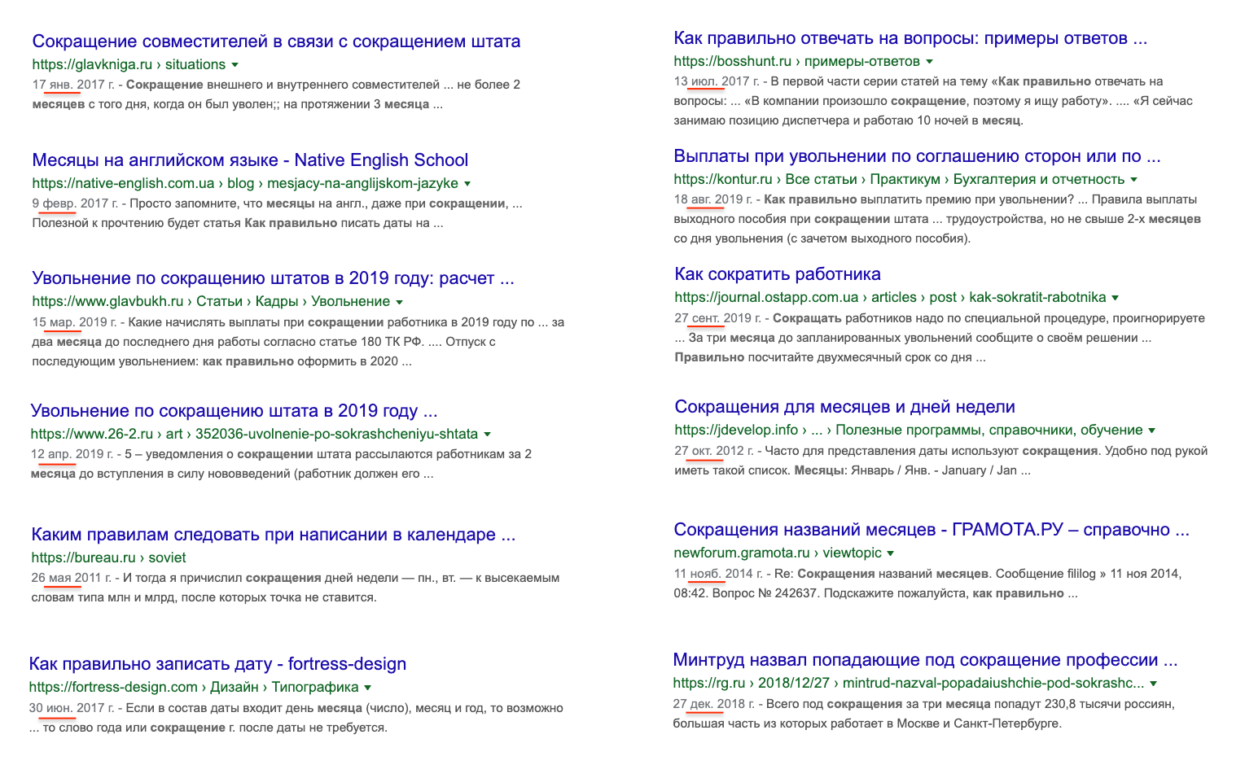
Task: Open 'Увольнение по сокращению штатов в 2019 году: расчет' result
Action: [273, 278]
